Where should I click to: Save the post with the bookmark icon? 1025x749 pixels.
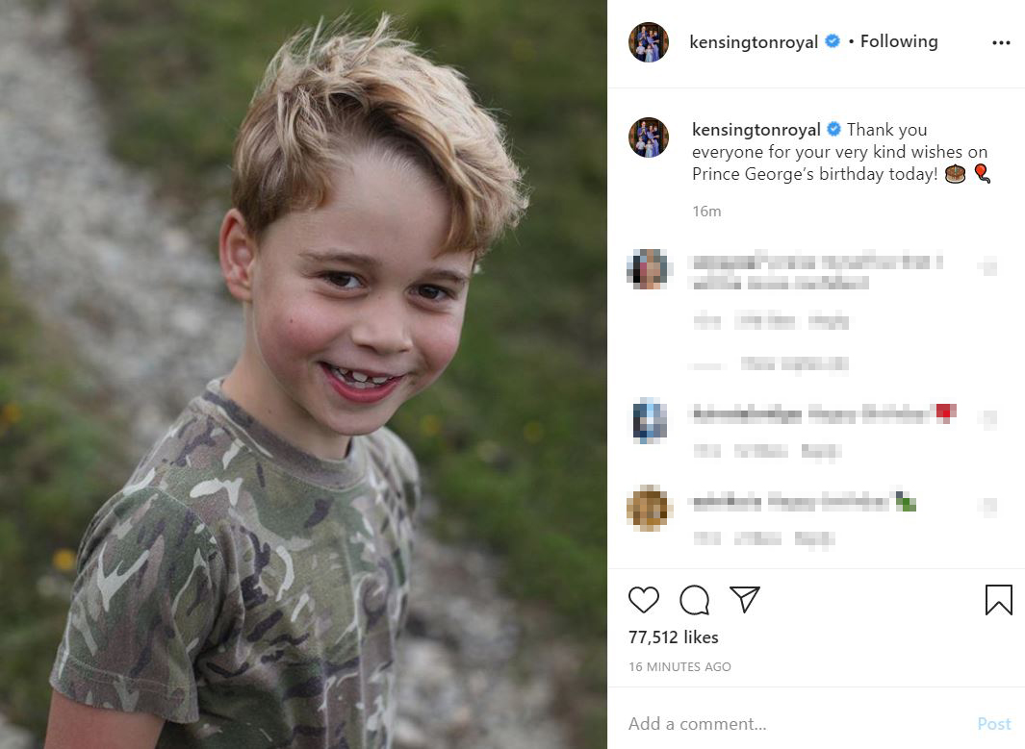(x=998, y=600)
